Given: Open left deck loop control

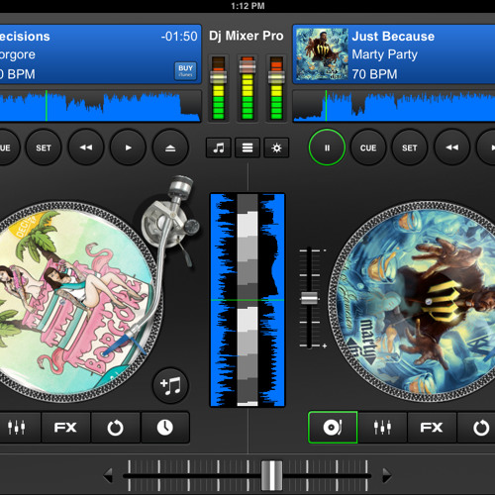Looking at the screenshot, I should coord(115,427).
